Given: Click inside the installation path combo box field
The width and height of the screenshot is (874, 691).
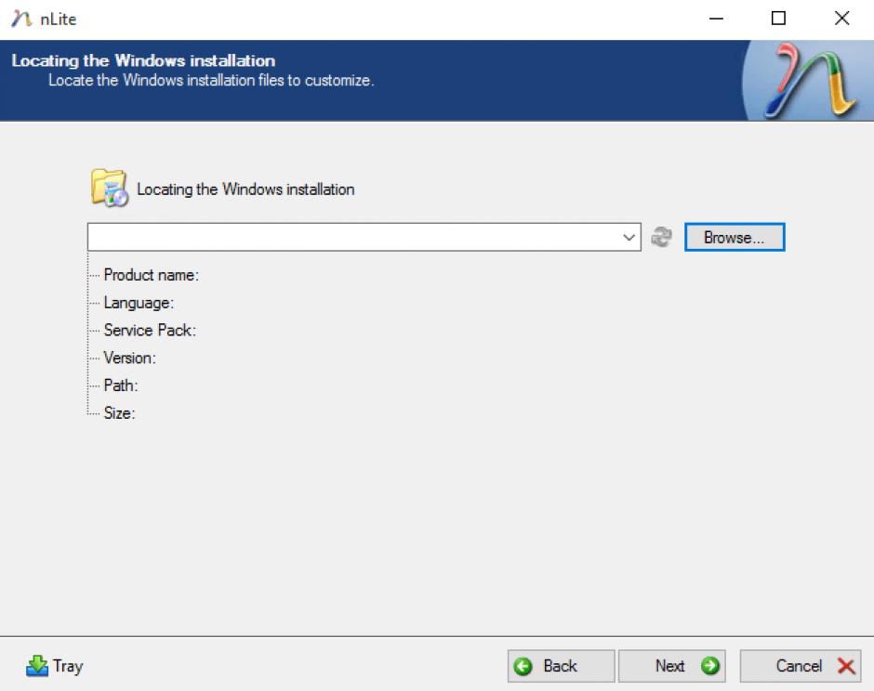Looking at the screenshot, I should point(364,237).
